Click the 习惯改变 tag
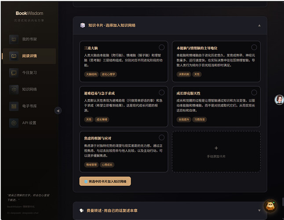Image resolution: width=284 pixels, height=220 pixels. coord(200,119)
